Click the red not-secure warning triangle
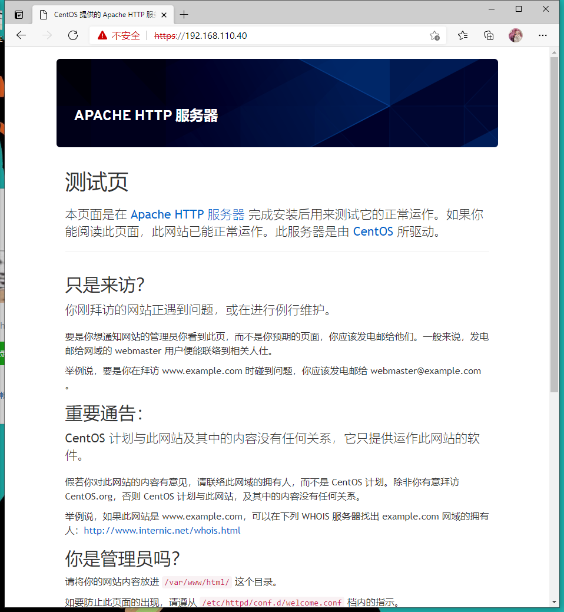The height and width of the screenshot is (612, 564). (102, 35)
